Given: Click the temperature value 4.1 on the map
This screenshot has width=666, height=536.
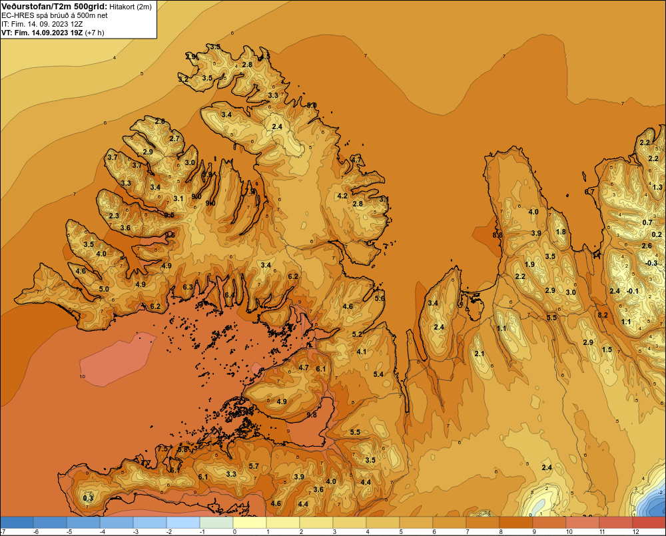Looking at the screenshot, I should 362,352.
